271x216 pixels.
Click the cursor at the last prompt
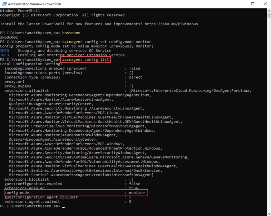click(63, 206)
